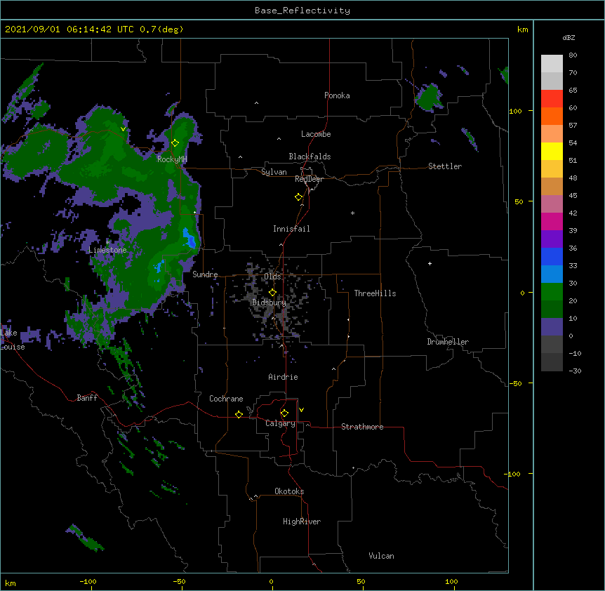The image size is (605, 591).
Task: Click the RockyMH map label
Action: click(172, 159)
